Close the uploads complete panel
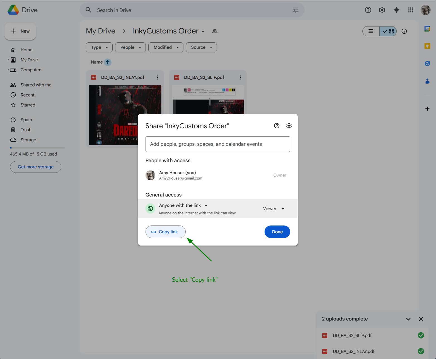This screenshot has height=359, width=436. (x=421, y=319)
